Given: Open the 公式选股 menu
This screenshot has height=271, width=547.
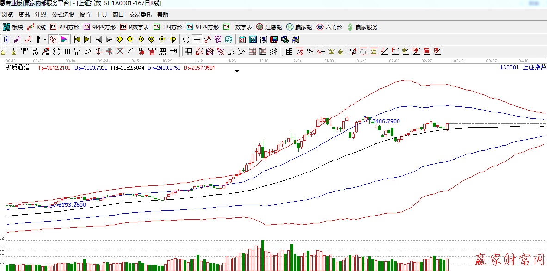Looking at the screenshot, I should 62,15.
